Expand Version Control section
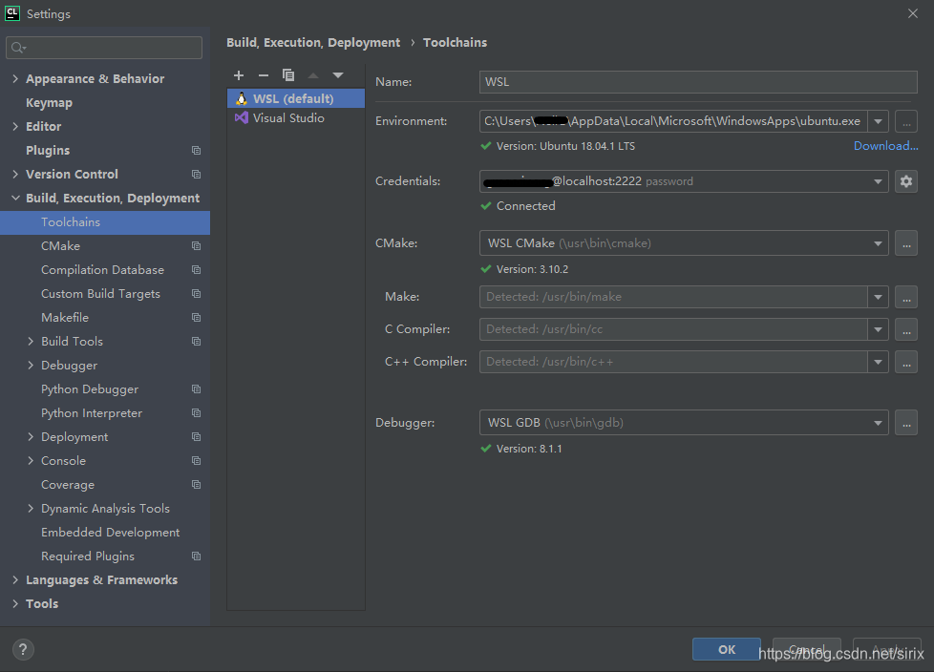This screenshot has width=934, height=672. click(x=15, y=175)
